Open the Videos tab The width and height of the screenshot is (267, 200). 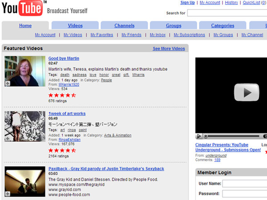(75, 26)
